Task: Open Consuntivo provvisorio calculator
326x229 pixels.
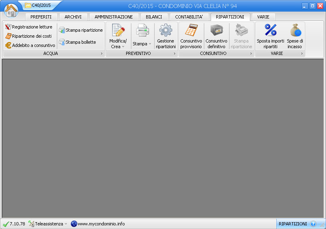Action: pyautogui.click(x=191, y=36)
